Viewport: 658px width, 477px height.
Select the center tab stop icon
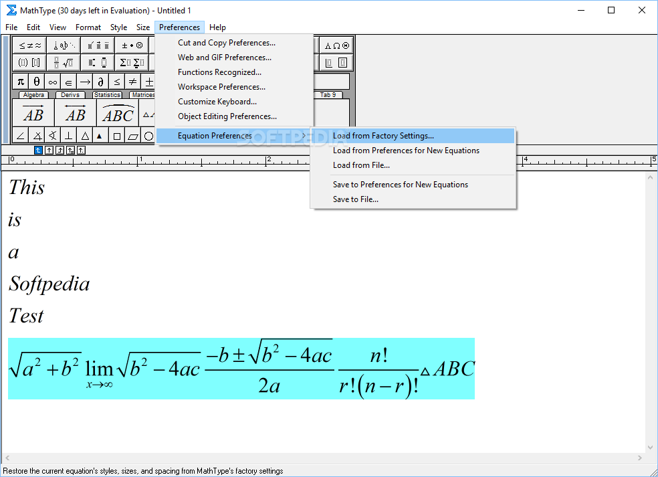click(x=49, y=150)
